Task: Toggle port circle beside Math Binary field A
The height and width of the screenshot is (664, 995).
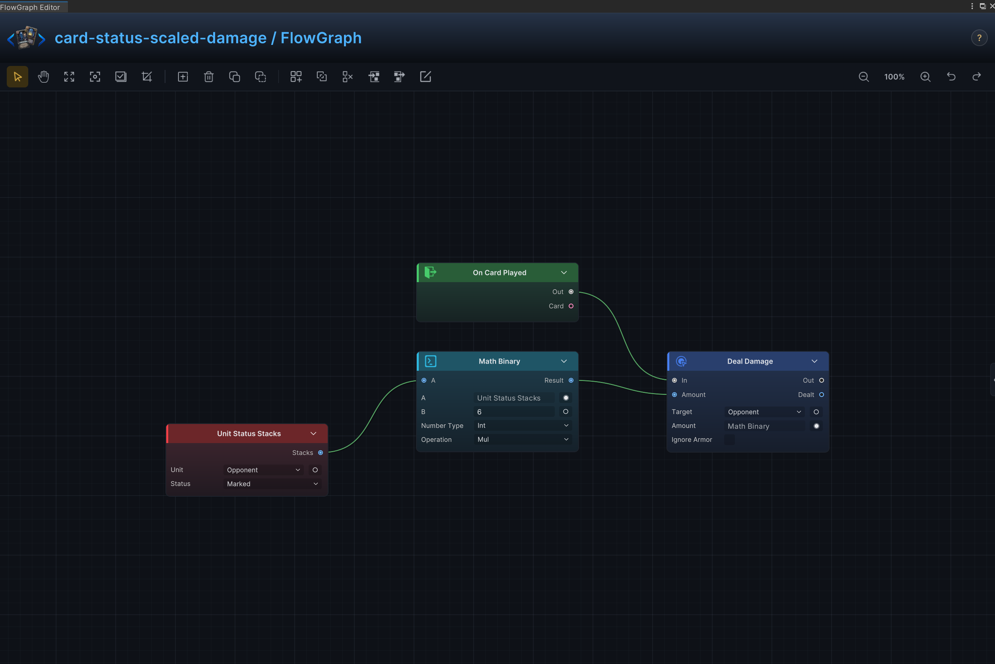Action: 566,398
